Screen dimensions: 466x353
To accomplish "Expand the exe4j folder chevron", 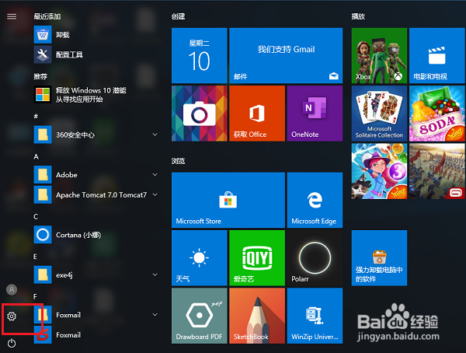I will pyautogui.click(x=155, y=274).
